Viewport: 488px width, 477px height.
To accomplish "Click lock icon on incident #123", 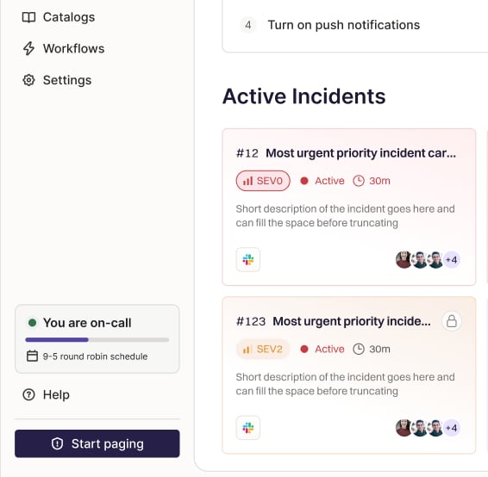I will 452,321.
